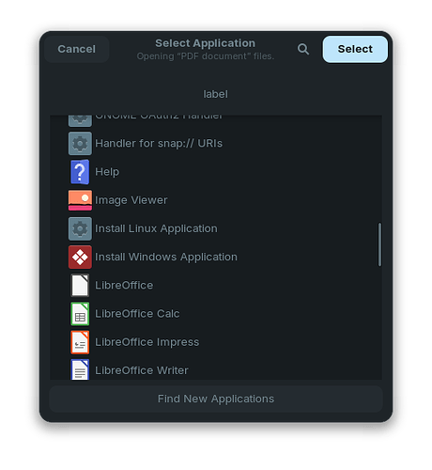Click the orange LibreOffice Impress icon

(x=80, y=342)
